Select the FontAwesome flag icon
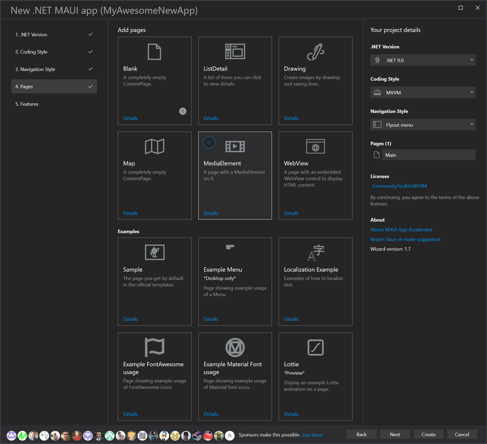This screenshot has width=487, height=444. pos(154,347)
